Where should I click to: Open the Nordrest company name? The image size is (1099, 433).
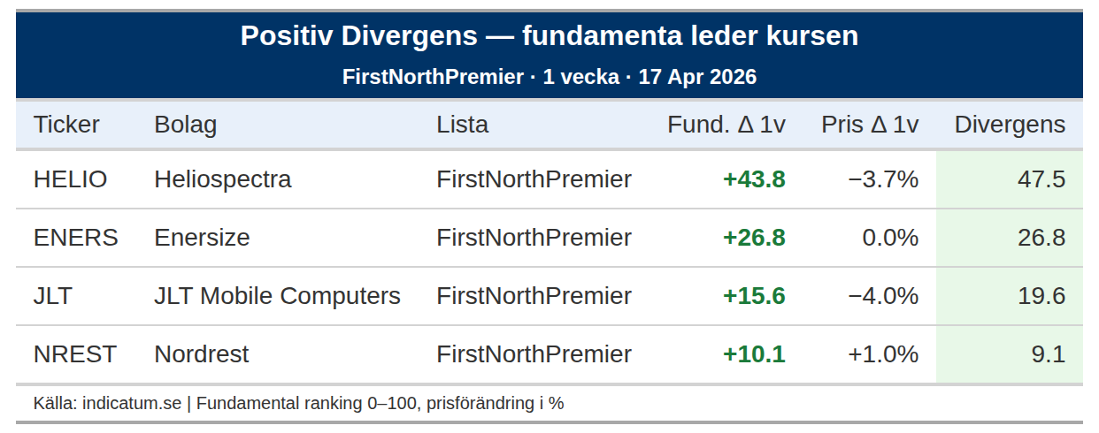201,354
